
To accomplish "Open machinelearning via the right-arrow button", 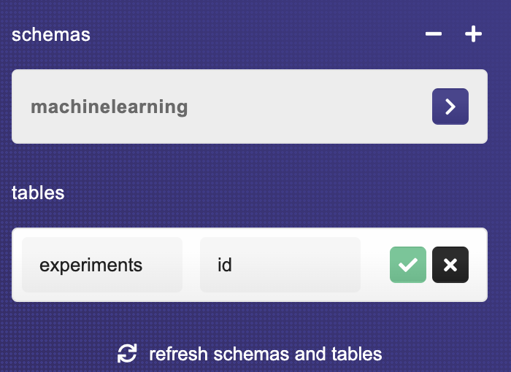I will point(450,106).
